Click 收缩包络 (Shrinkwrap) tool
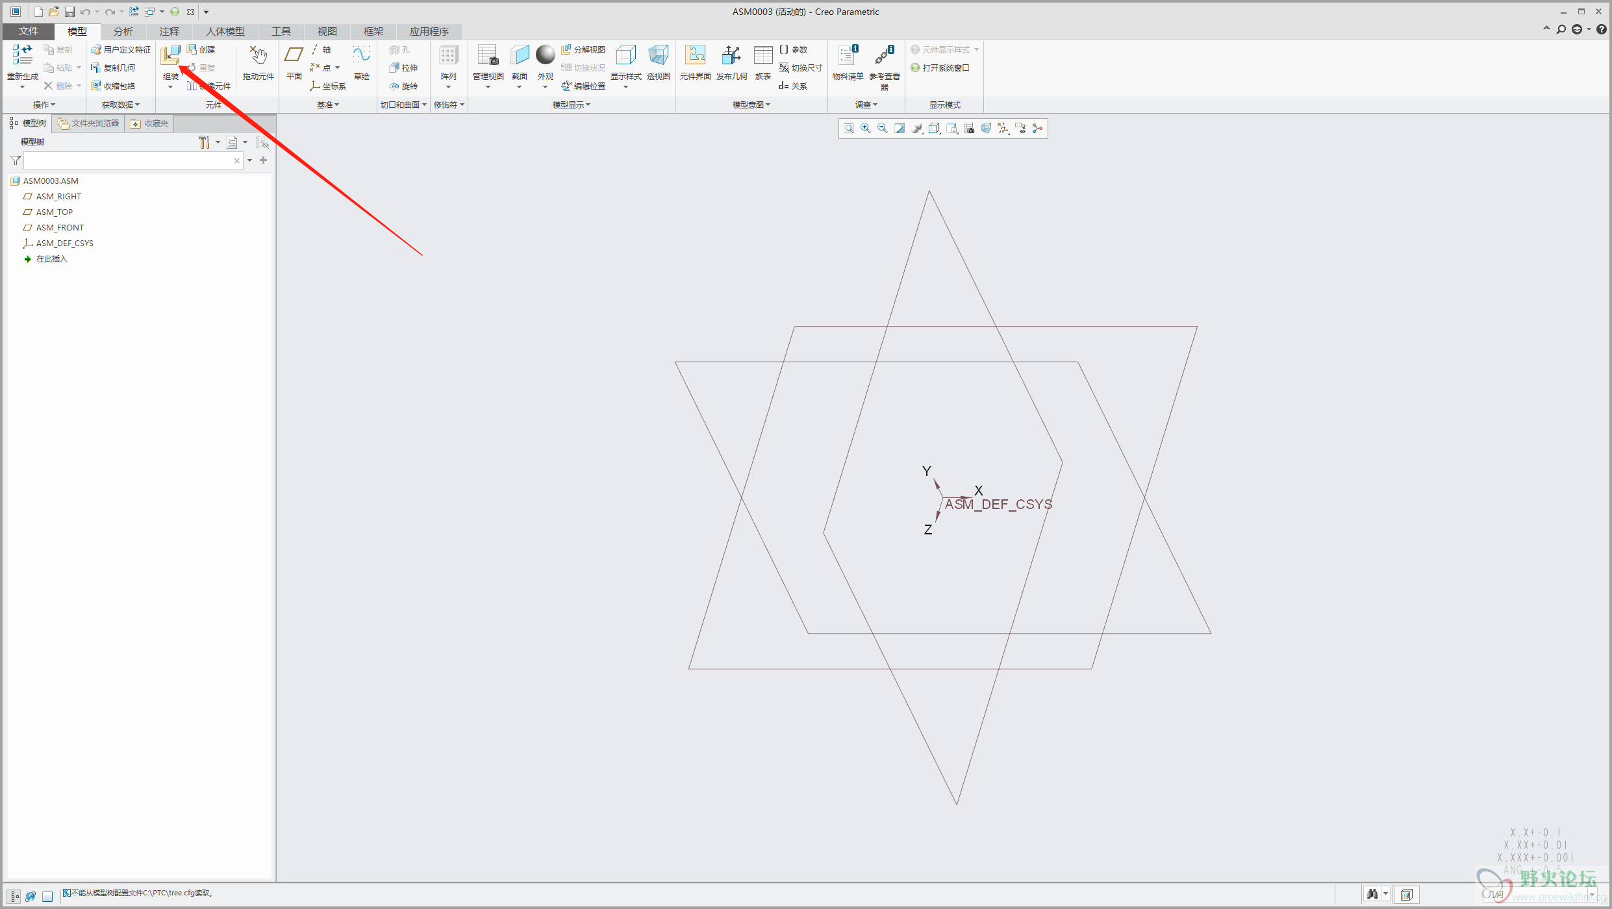The height and width of the screenshot is (909, 1612). click(x=113, y=86)
